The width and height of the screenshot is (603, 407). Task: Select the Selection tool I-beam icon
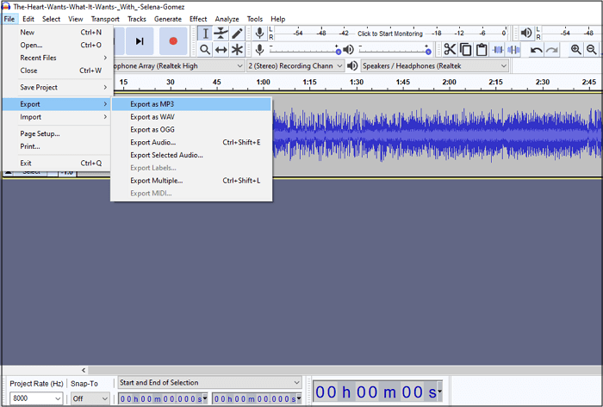tap(205, 34)
